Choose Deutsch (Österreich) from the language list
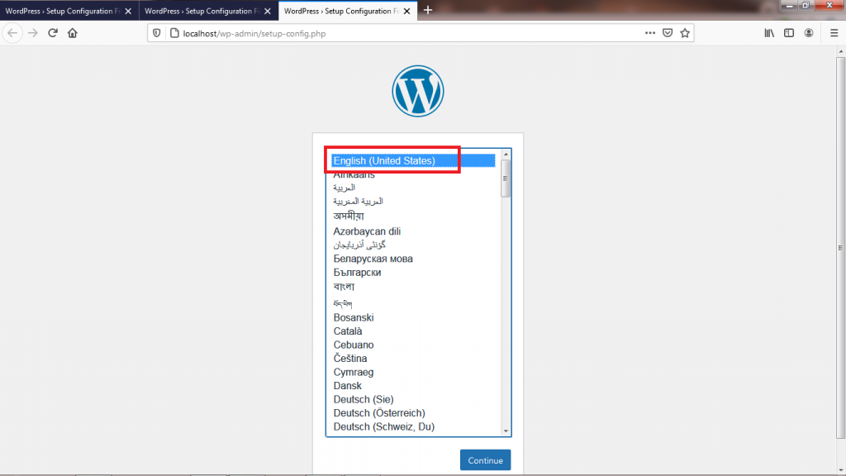 coord(379,413)
